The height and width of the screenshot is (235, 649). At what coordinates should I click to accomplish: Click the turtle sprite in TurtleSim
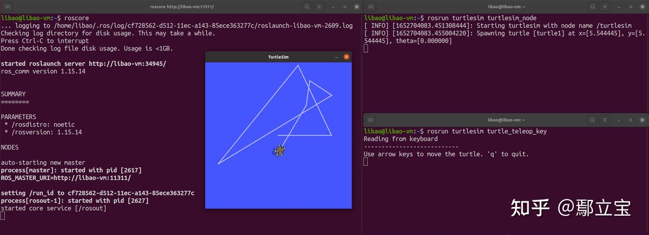[x=279, y=151]
